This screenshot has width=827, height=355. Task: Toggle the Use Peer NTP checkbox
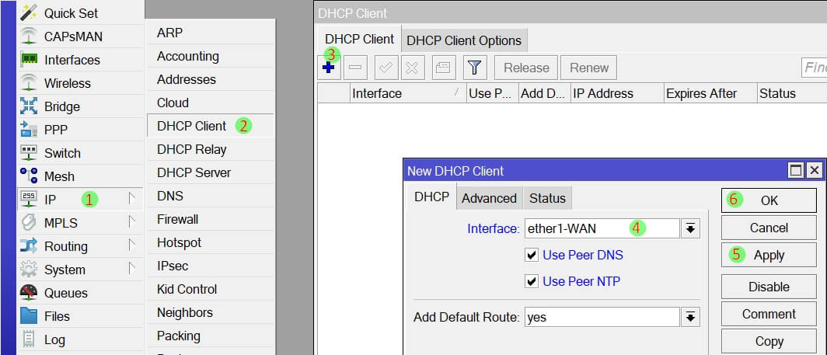click(x=532, y=281)
